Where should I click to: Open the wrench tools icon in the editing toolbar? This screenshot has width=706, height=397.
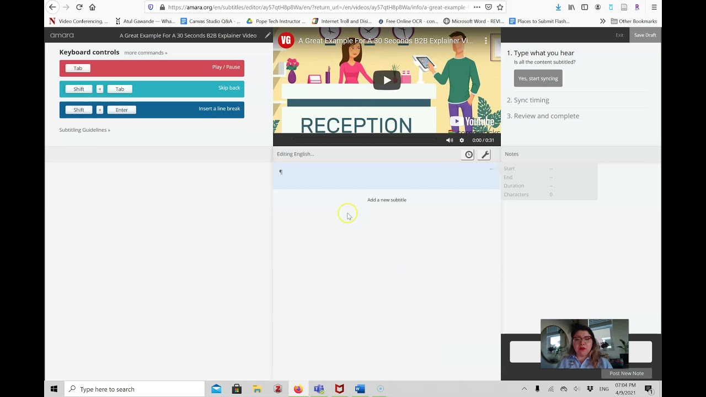click(x=485, y=155)
